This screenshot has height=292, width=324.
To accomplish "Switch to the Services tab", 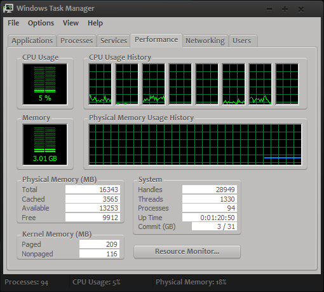I will [x=114, y=41].
